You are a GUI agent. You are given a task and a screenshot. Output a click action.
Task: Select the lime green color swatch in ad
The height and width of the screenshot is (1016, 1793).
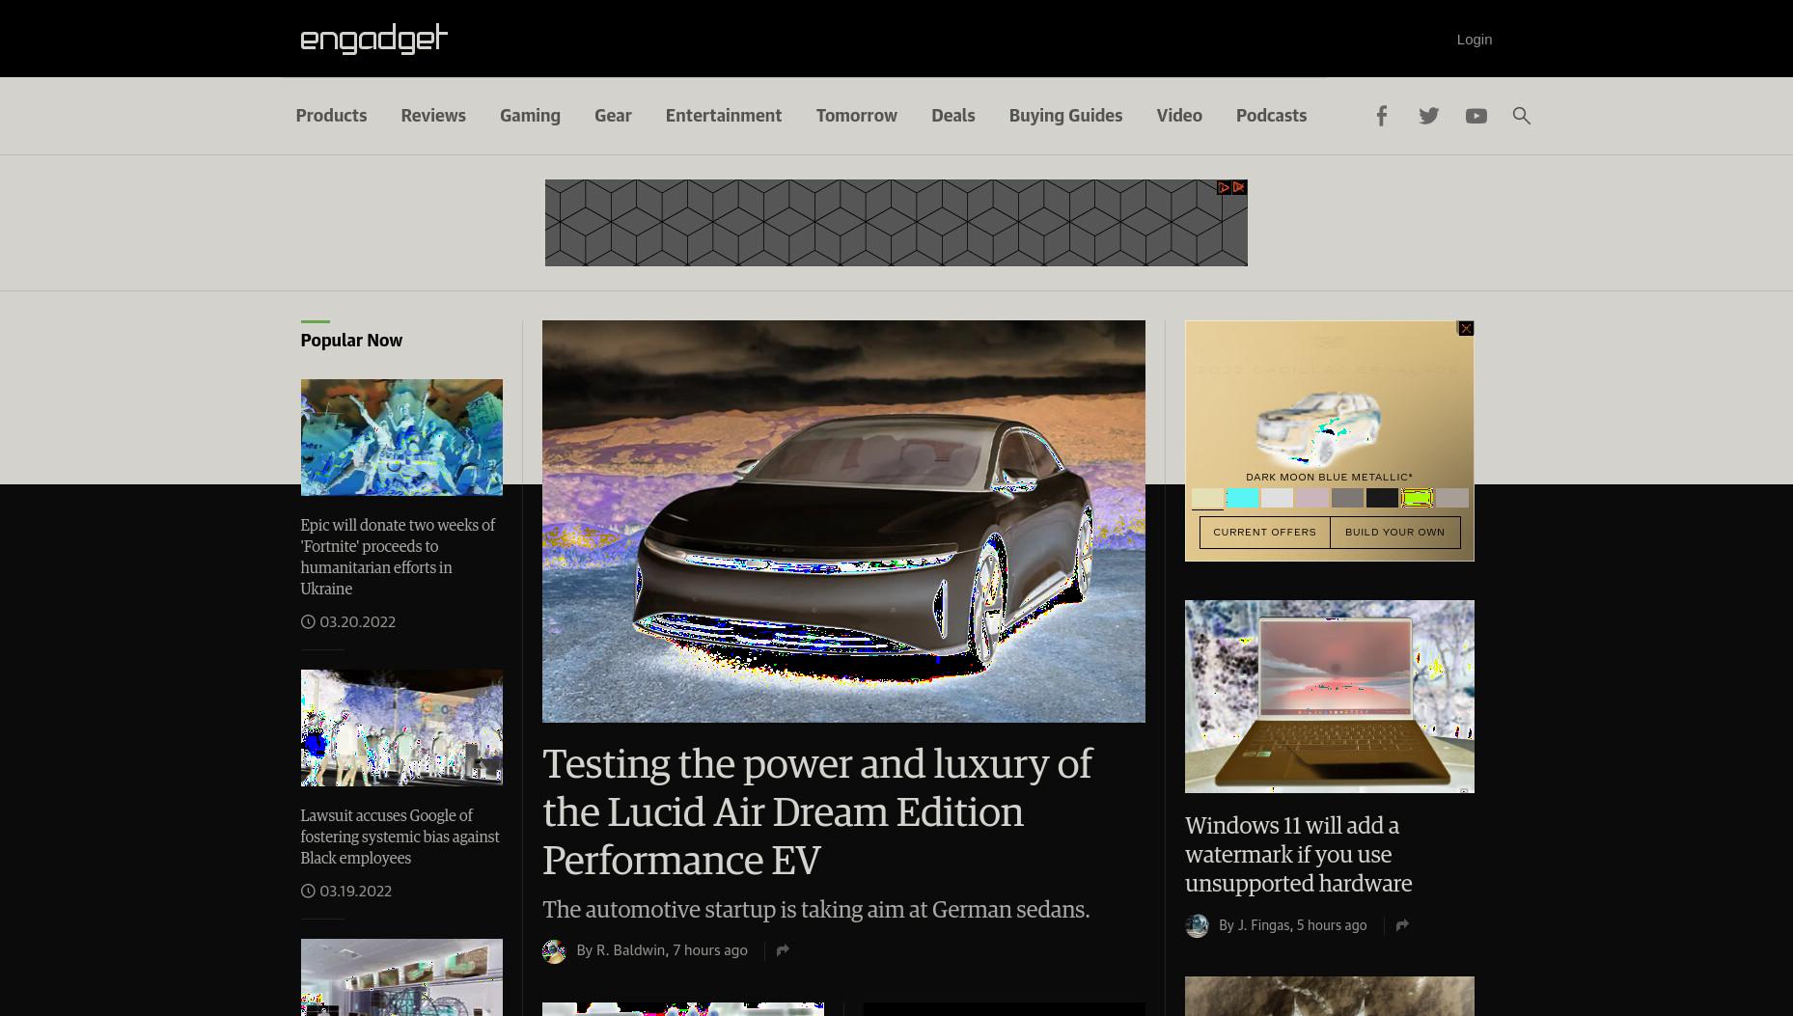(x=1417, y=498)
